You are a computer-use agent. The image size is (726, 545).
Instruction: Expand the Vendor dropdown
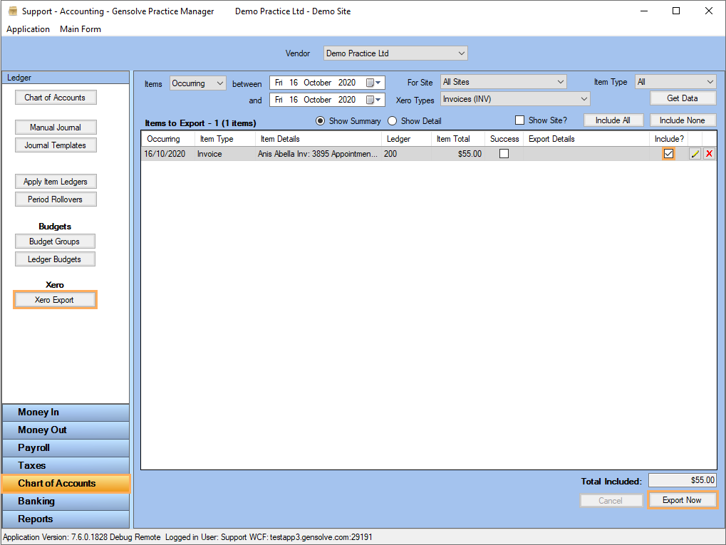pos(462,53)
